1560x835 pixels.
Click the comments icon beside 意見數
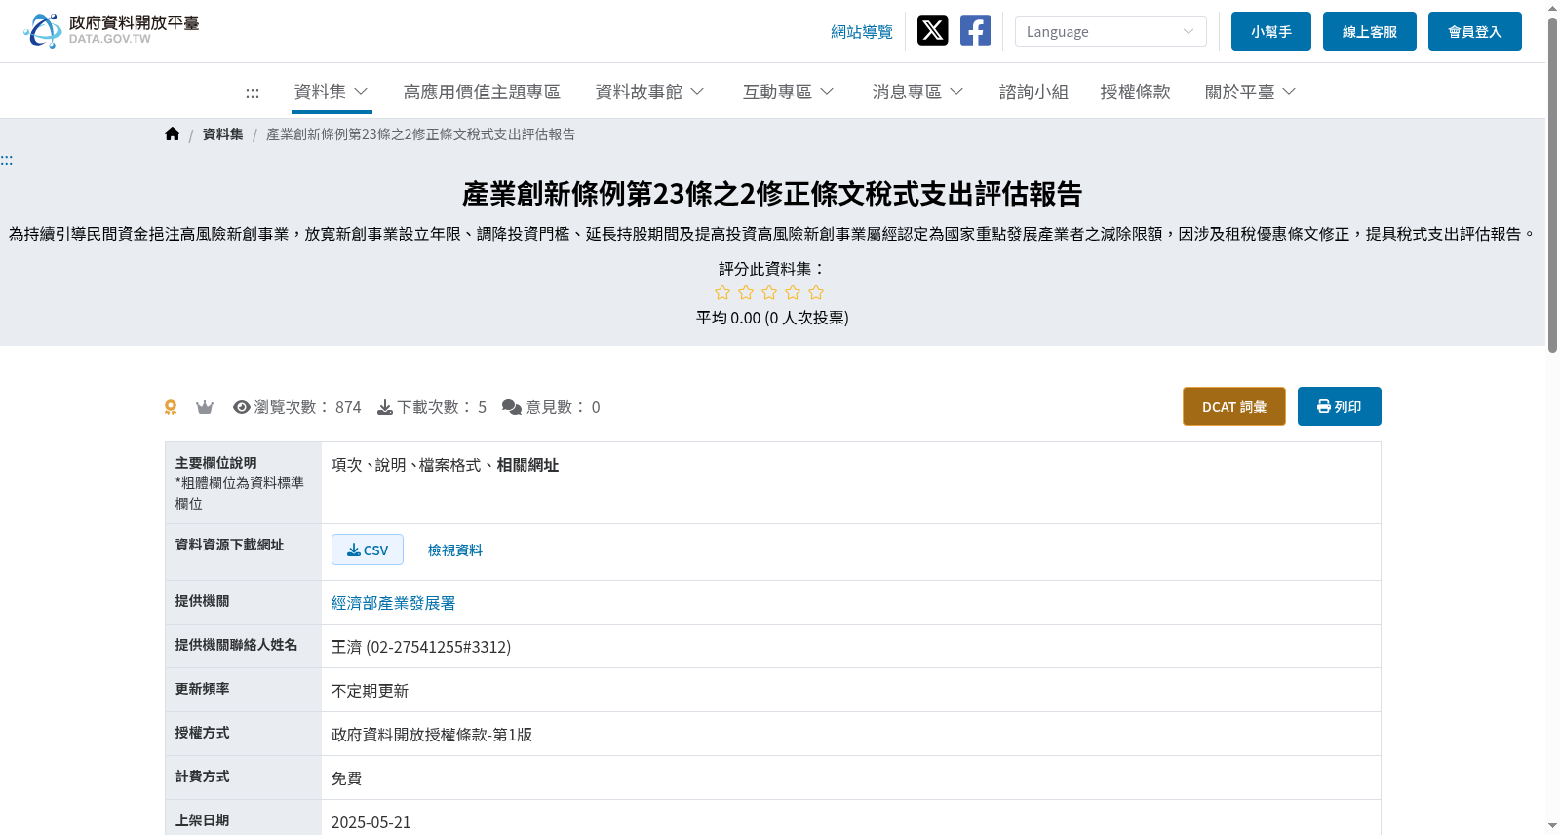tap(512, 407)
